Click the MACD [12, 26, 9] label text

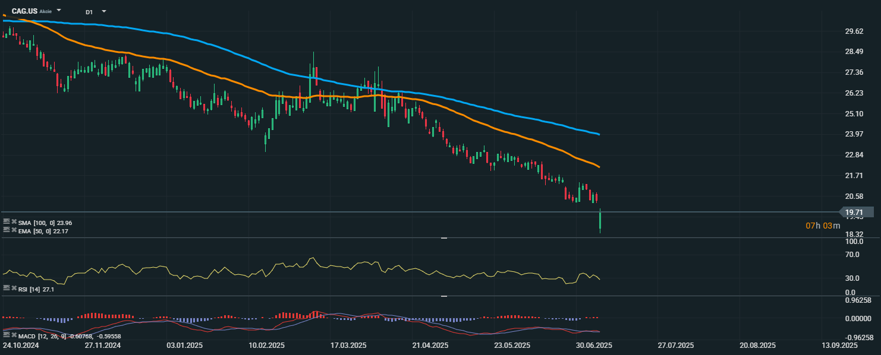(41, 337)
